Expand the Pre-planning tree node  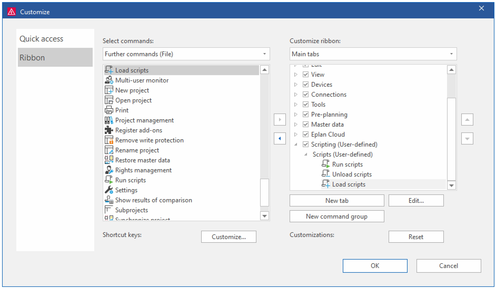[296, 114]
